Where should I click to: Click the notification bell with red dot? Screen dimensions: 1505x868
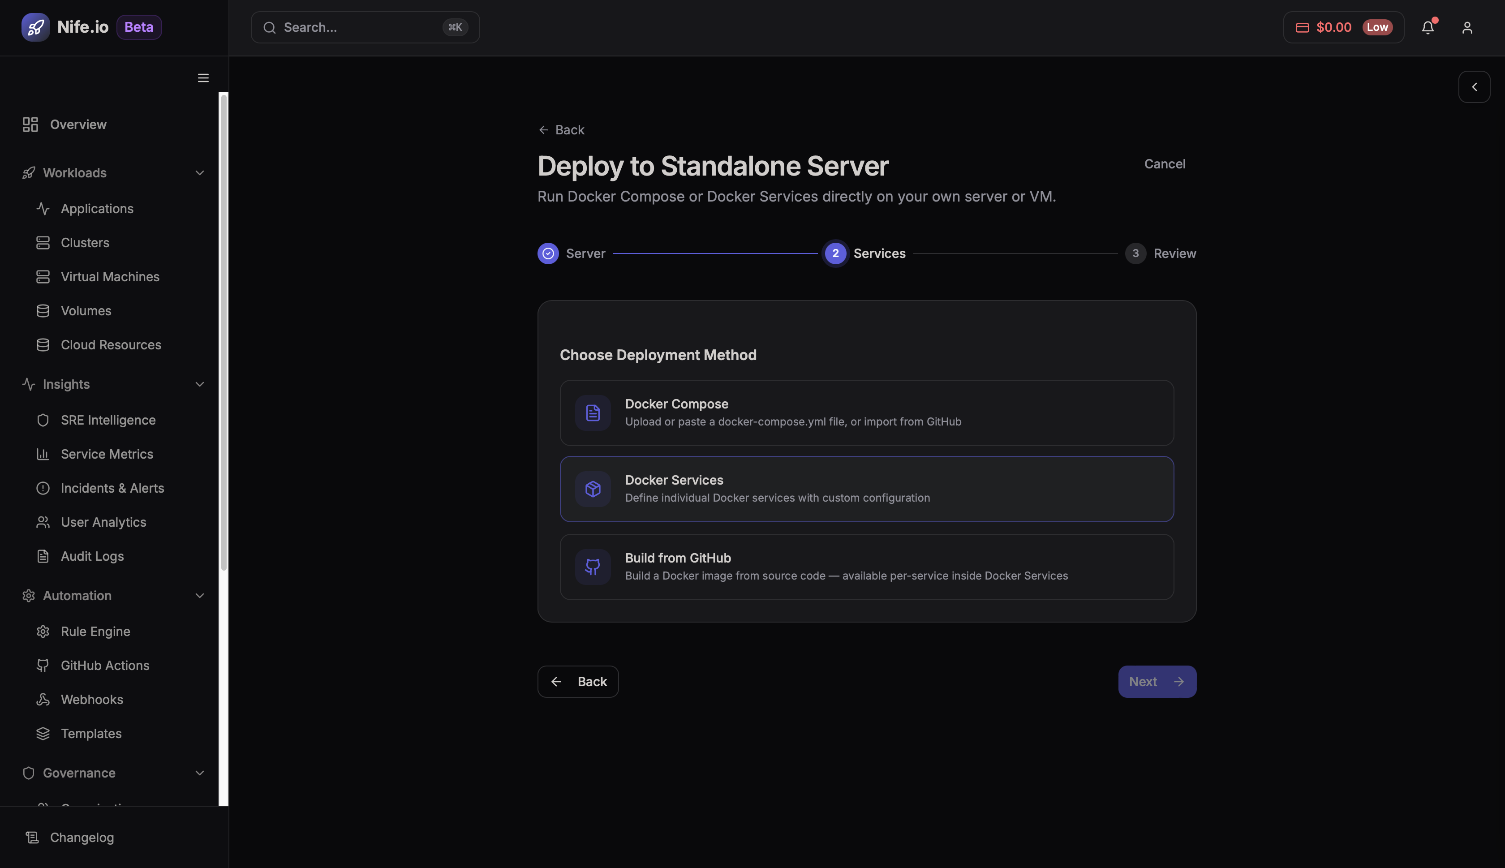click(1428, 27)
